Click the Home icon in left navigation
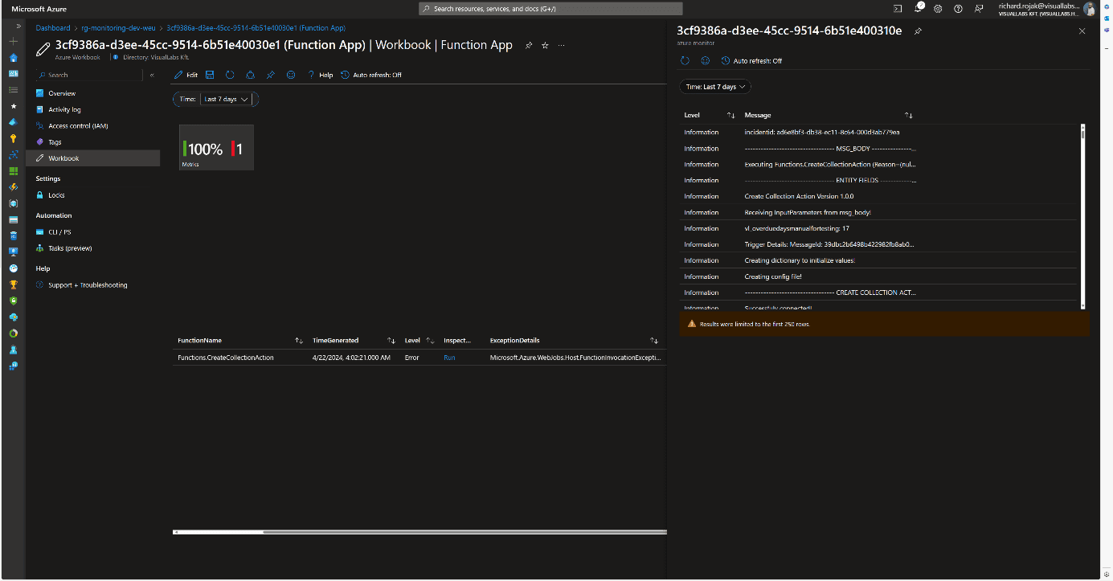Image resolution: width=1113 pixels, height=581 pixels. coord(13,58)
